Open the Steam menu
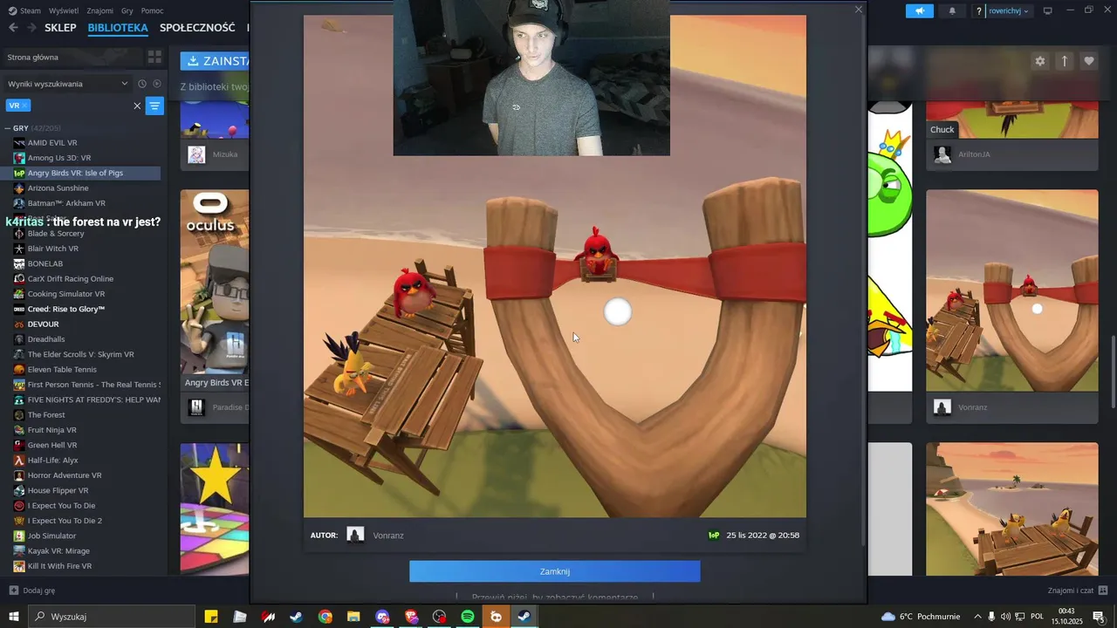Viewport: 1117px width, 628px height. point(24,10)
